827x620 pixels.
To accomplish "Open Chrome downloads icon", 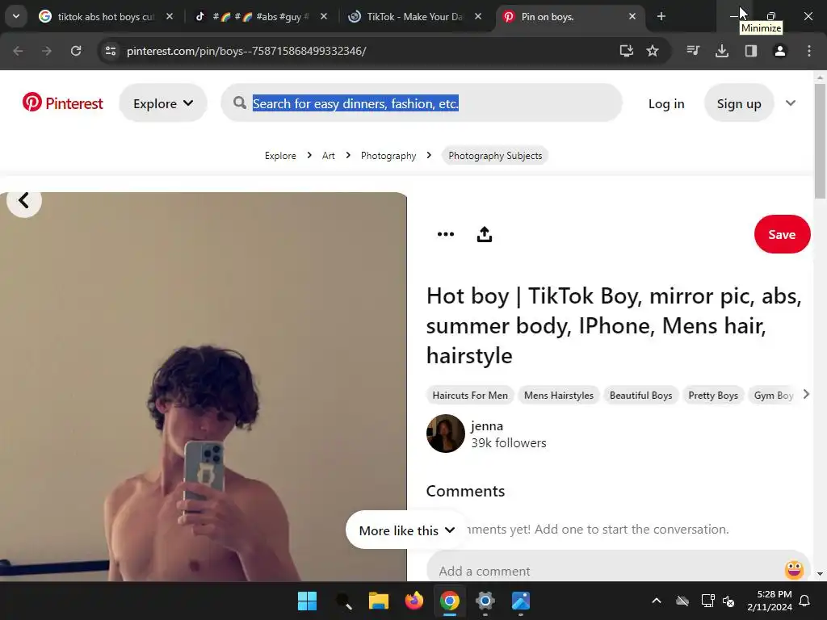I will [x=722, y=51].
